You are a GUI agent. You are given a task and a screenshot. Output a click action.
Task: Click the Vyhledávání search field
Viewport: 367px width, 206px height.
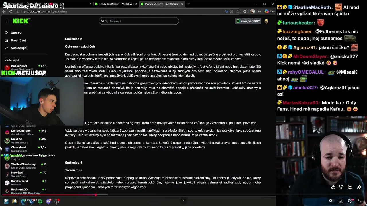click(139, 21)
